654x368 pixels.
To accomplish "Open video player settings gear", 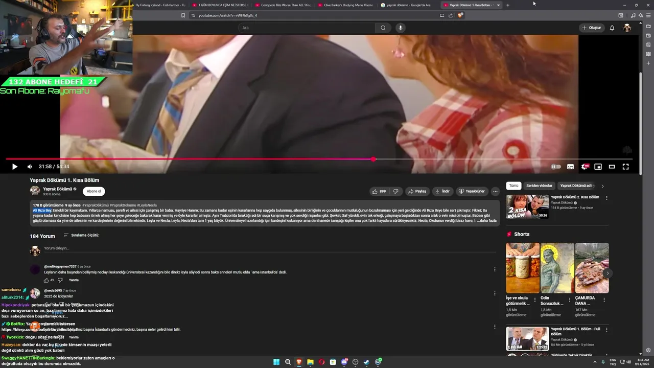I will coord(584,167).
